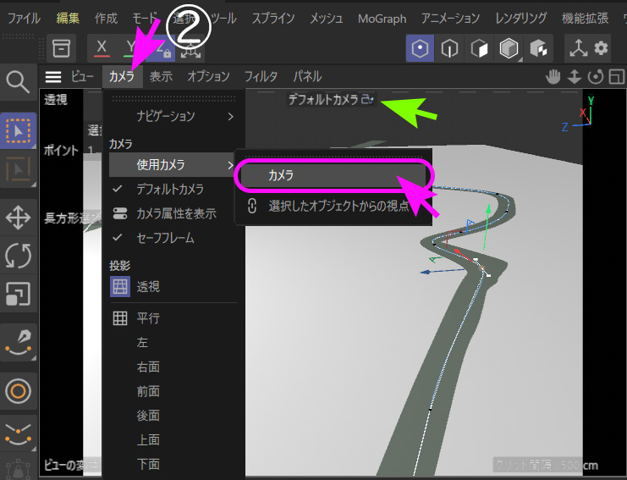Toggle the X axis lock
The height and width of the screenshot is (480, 627).
(x=102, y=48)
